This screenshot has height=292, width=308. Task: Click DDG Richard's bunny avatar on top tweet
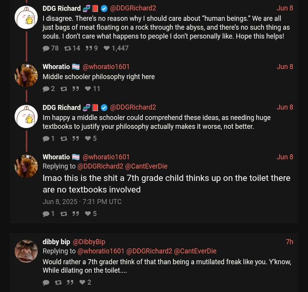[26, 17]
